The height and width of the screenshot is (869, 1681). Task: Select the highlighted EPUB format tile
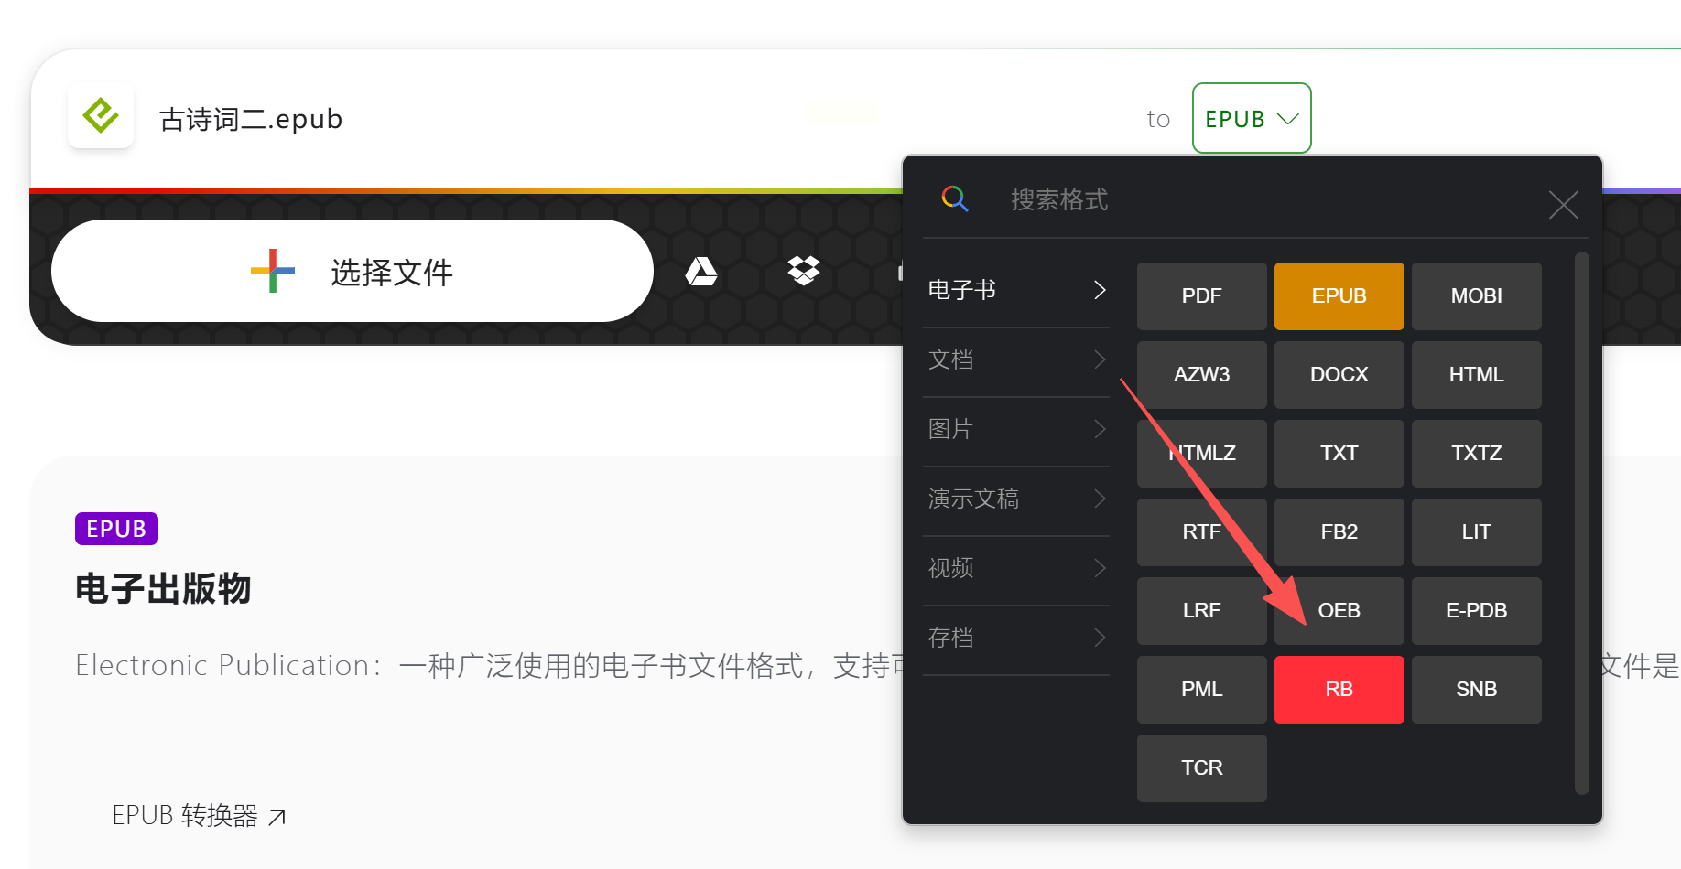coord(1339,296)
